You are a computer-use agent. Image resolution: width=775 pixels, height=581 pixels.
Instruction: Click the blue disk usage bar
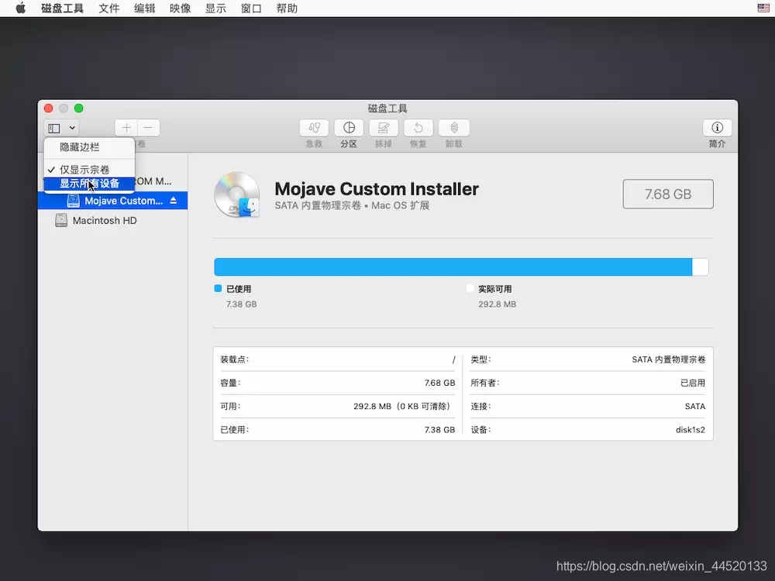tap(453, 266)
